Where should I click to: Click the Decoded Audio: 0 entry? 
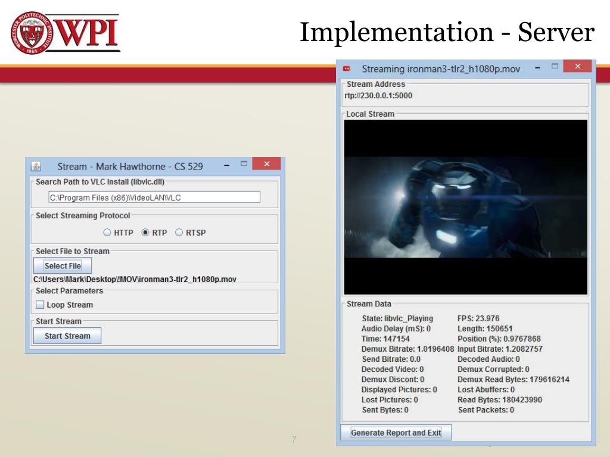(x=488, y=359)
